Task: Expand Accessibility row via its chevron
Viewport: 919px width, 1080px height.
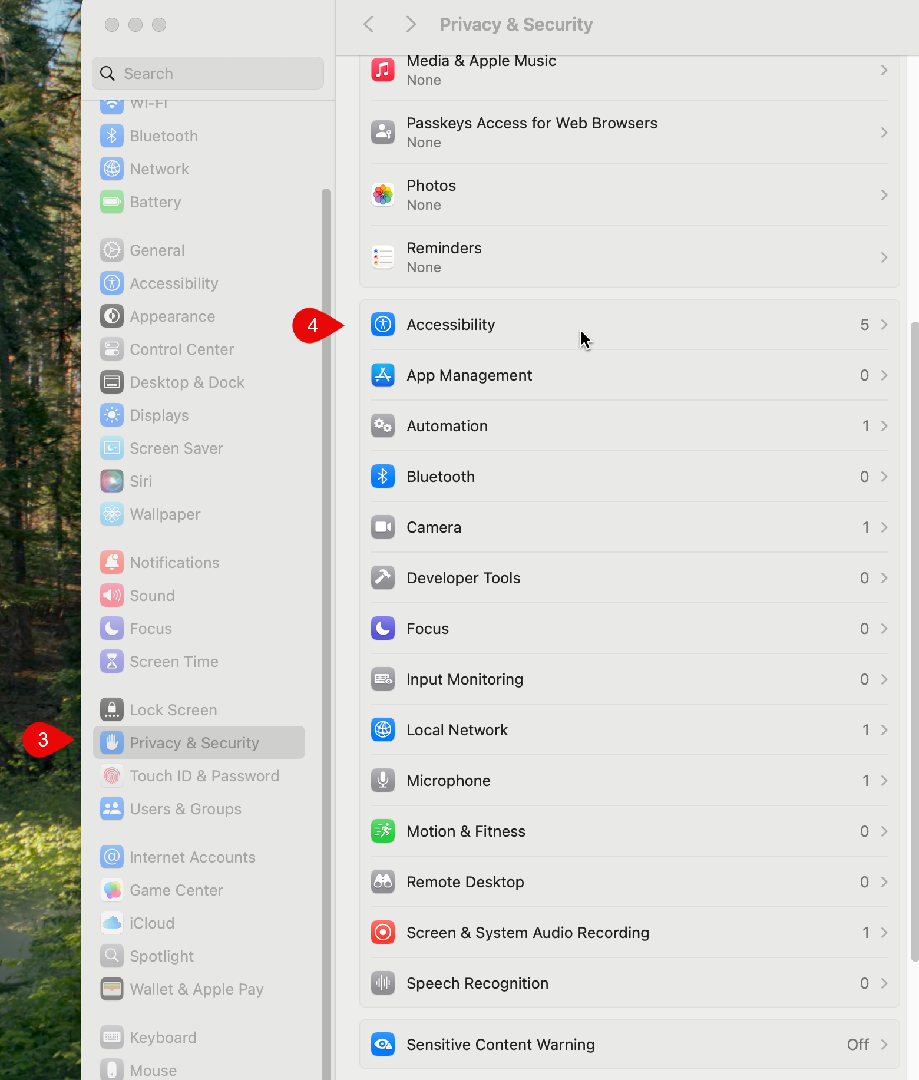Action: point(884,325)
